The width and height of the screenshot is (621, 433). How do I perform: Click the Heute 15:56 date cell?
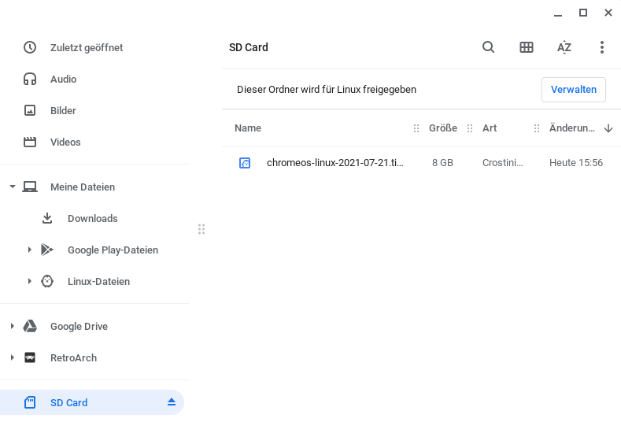576,163
